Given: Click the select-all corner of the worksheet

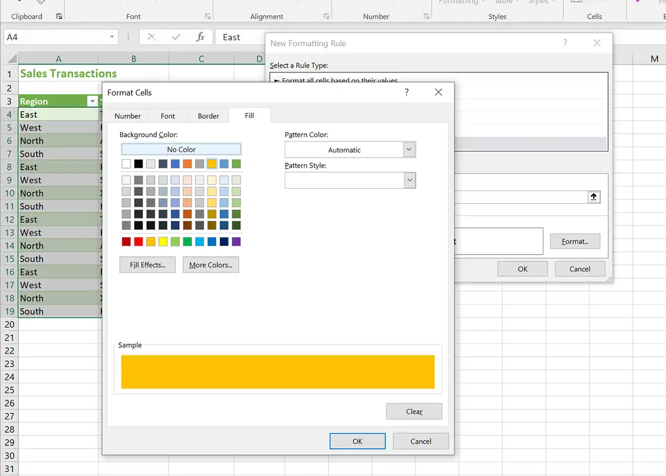Looking at the screenshot, I should 9,59.
